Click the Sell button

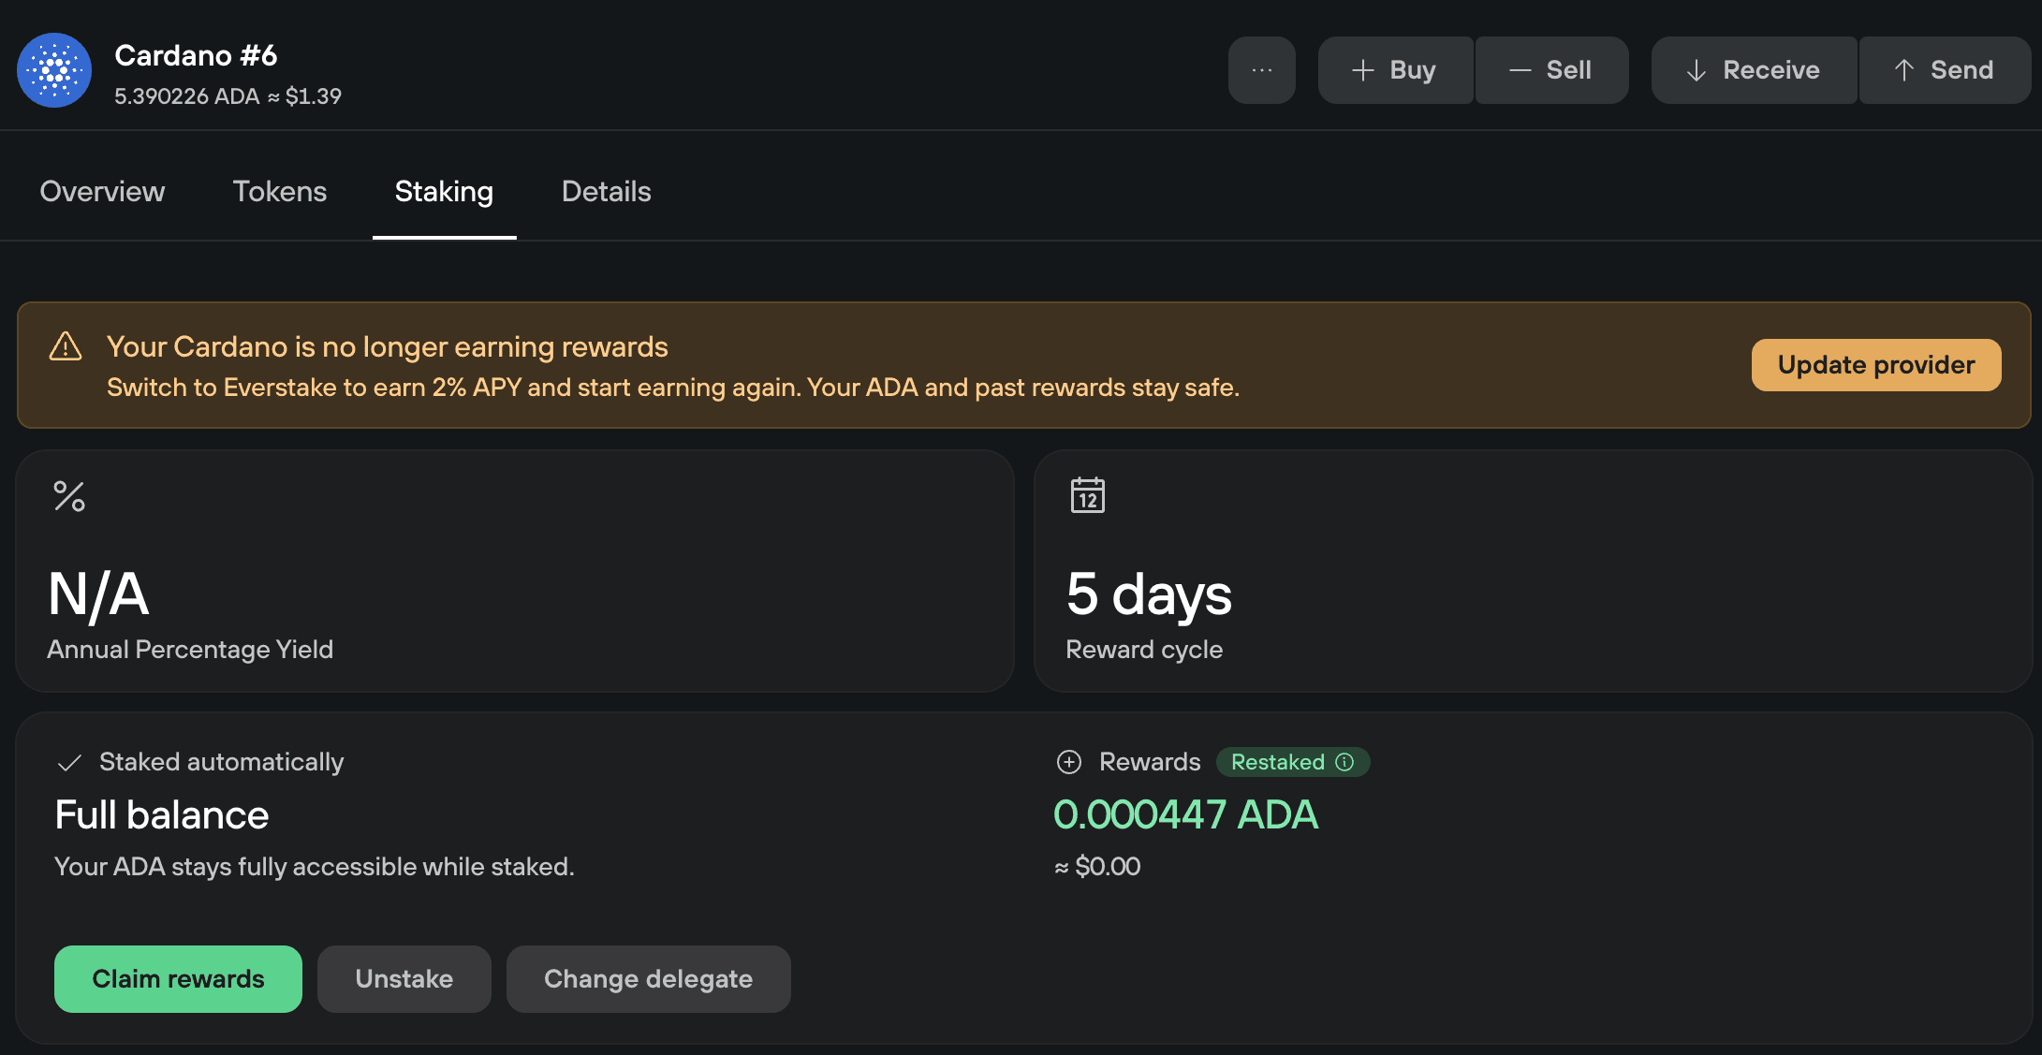1551,70
